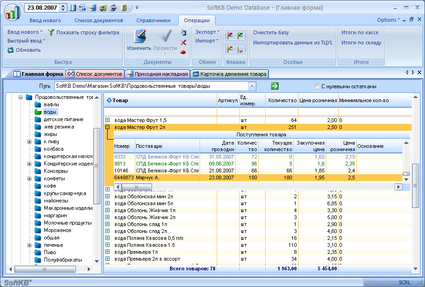The height and width of the screenshot is (287, 425).
Task: Open the Экспорт dropdown
Action: [207, 32]
